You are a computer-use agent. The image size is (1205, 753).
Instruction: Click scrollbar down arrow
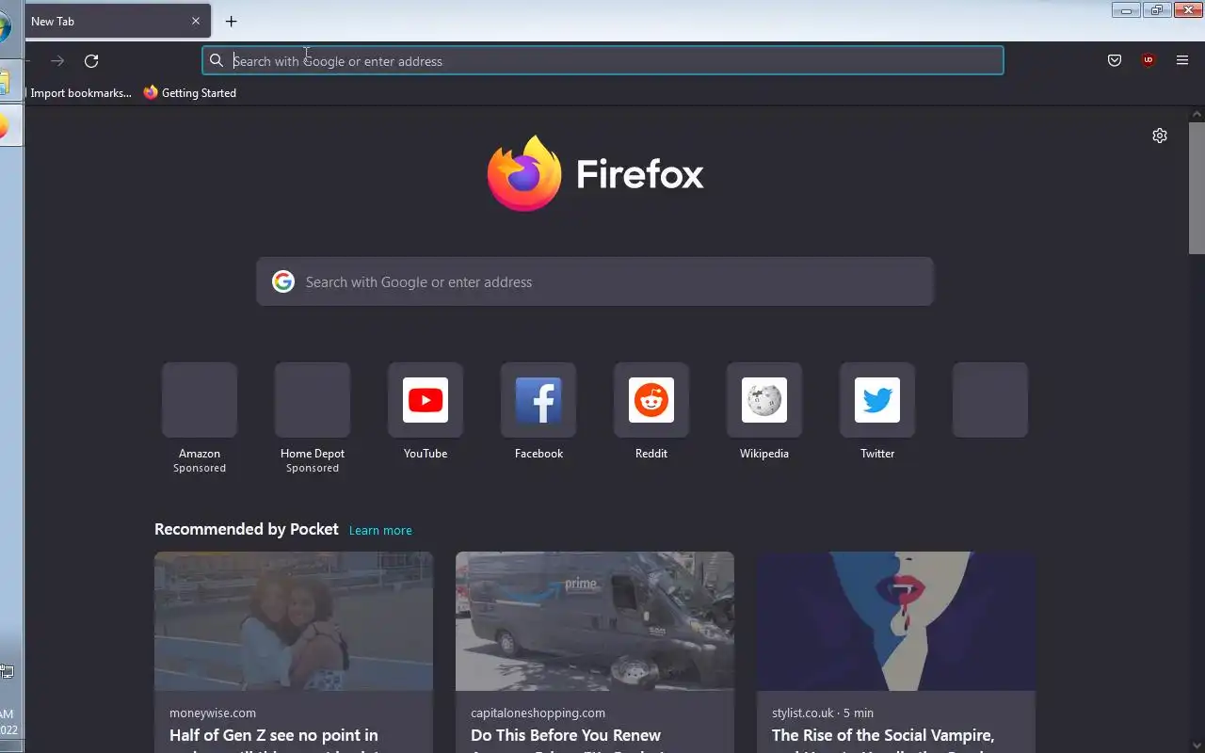pos(1197,745)
